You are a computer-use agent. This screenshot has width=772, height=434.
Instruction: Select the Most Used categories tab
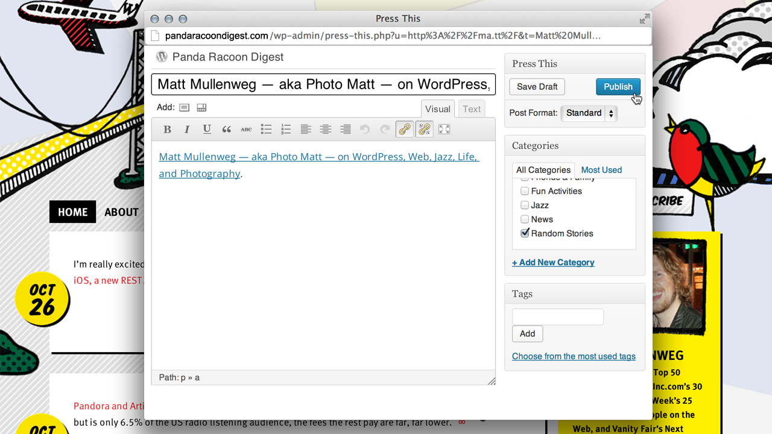coord(601,170)
